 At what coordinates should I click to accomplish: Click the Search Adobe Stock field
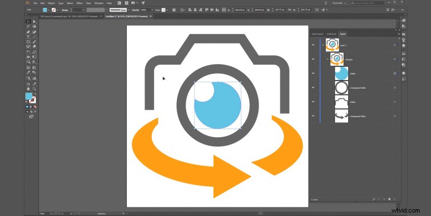(x=367, y=3)
